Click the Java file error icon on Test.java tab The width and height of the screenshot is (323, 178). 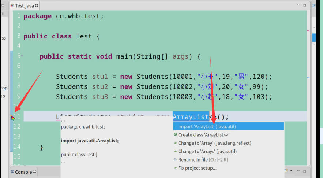[12, 6]
